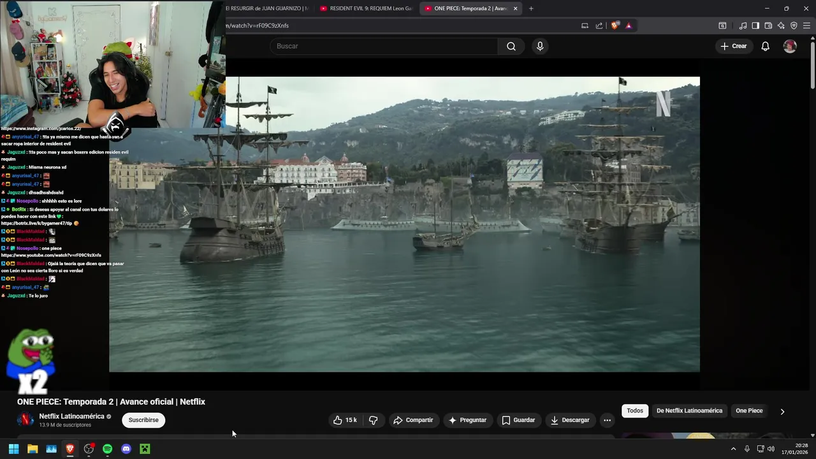Open a new browser tab
816x459 pixels.
pos(531,8)
